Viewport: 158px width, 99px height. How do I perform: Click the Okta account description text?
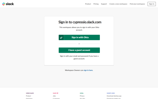point(79,29)
